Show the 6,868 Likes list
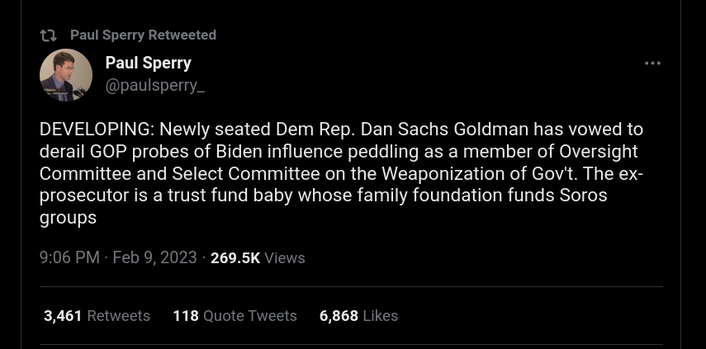The image size is (706, 349). tap(359, 316)
